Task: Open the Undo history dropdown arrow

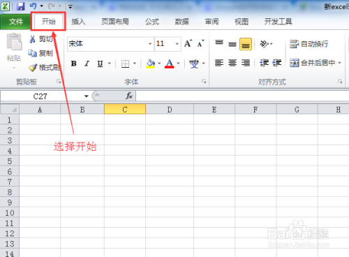Action: point(42,6)
